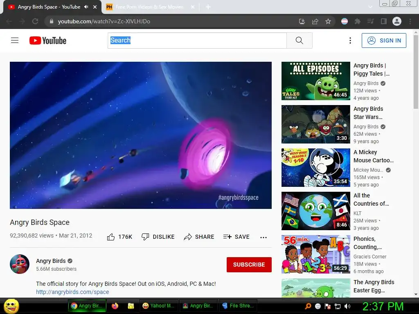This screenshot has height=314, width=419.
Task: Open the YouTube settings three-dot menu
Action: pyautogui.click(x=350, y=40)
